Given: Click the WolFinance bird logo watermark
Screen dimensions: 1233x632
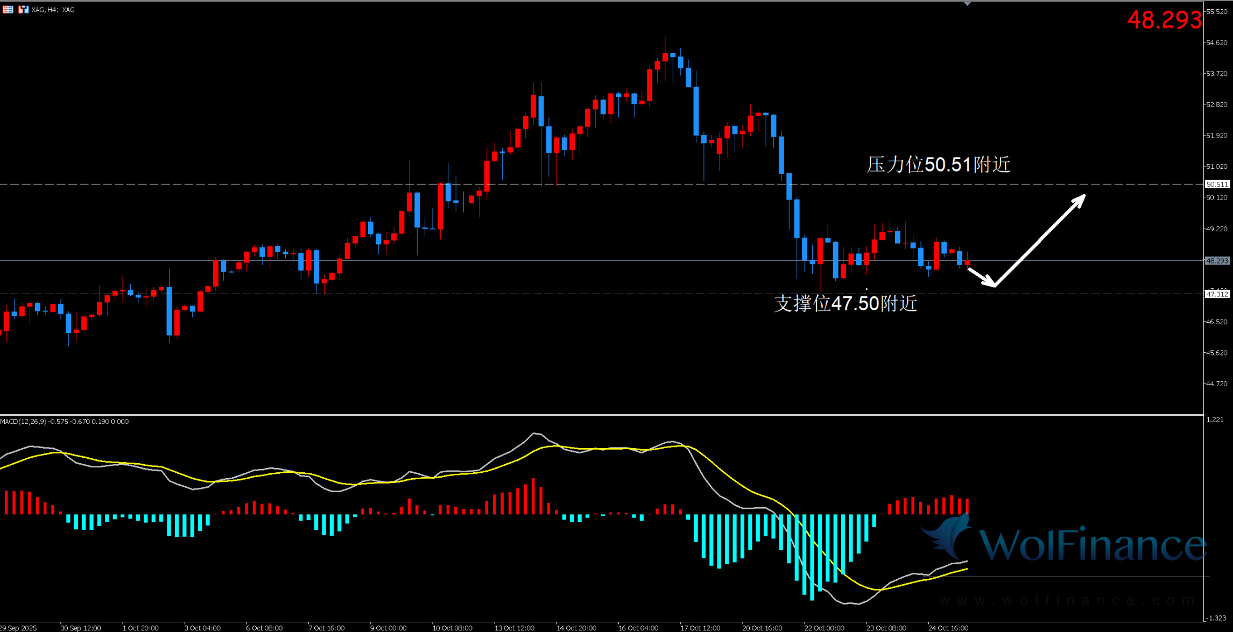Looking at the screenshot, I should [x=948, y=536].
